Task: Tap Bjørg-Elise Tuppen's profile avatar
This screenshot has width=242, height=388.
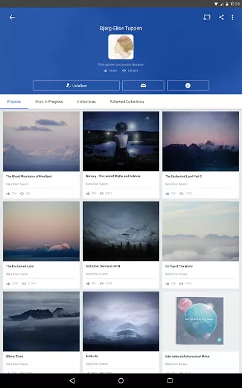Action: pyautogui.click(x=121, y=47)
